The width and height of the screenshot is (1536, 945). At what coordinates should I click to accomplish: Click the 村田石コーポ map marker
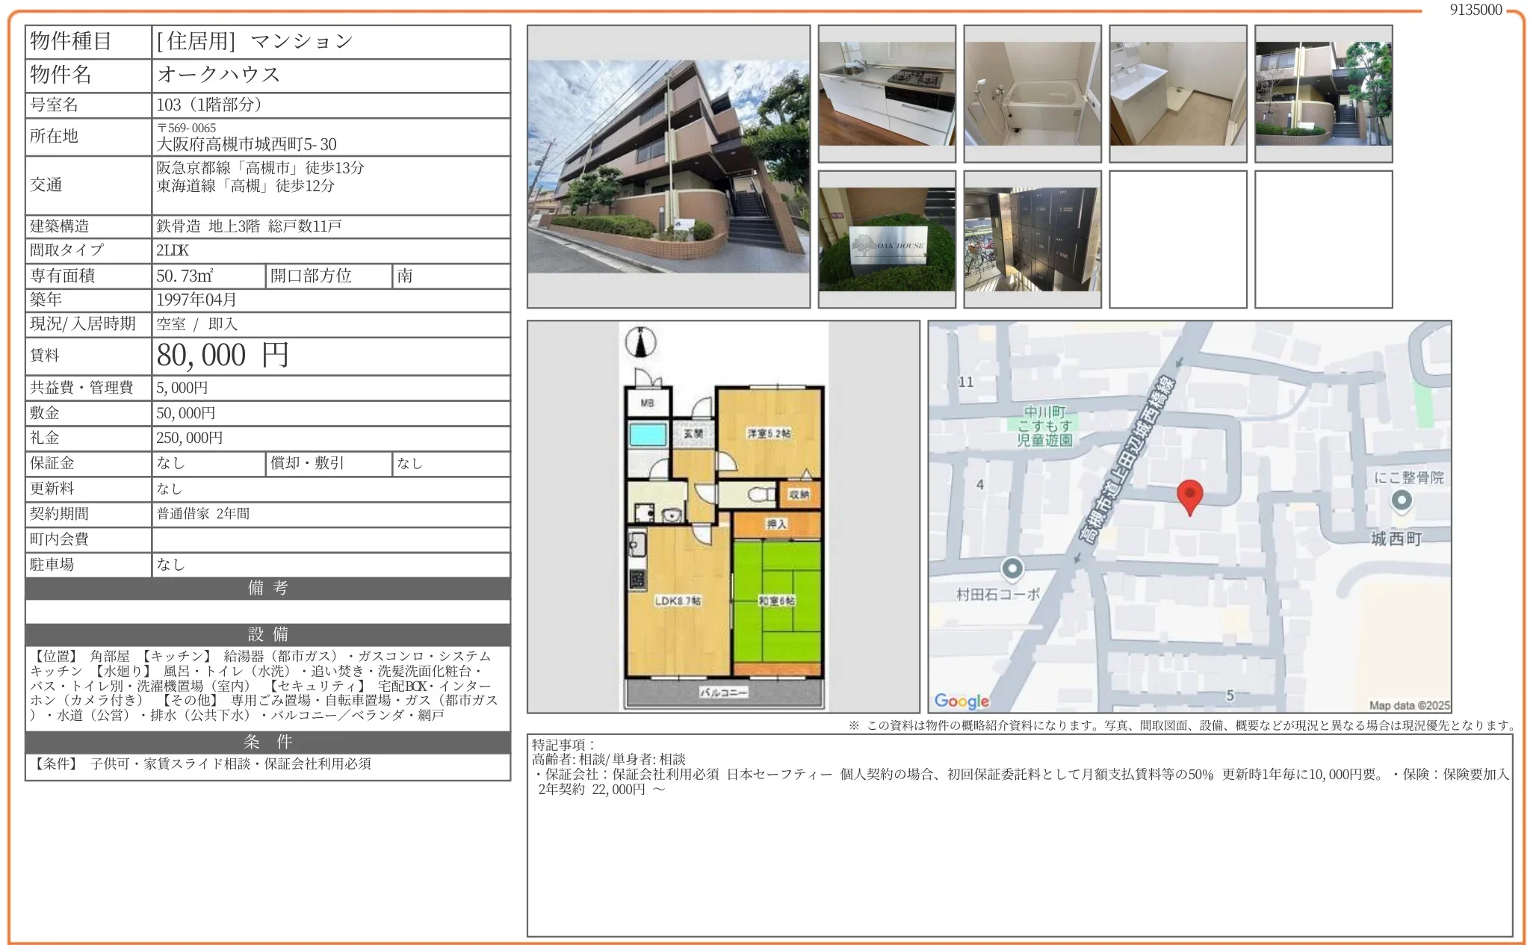pyautogui.click(x=1012, y=570)
